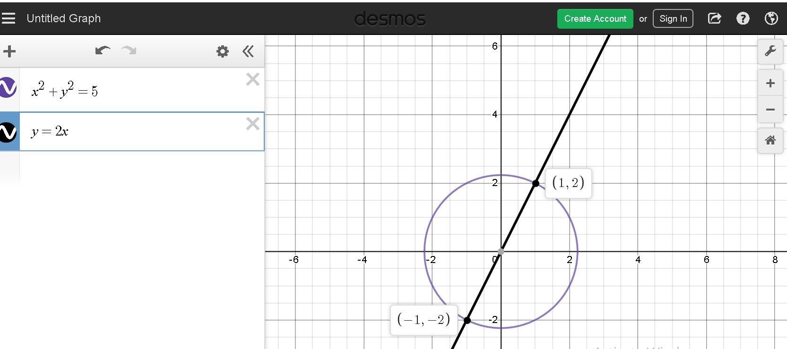Open the Graph Settings wrench
This screenshot has width=787, height=349.
770,51
